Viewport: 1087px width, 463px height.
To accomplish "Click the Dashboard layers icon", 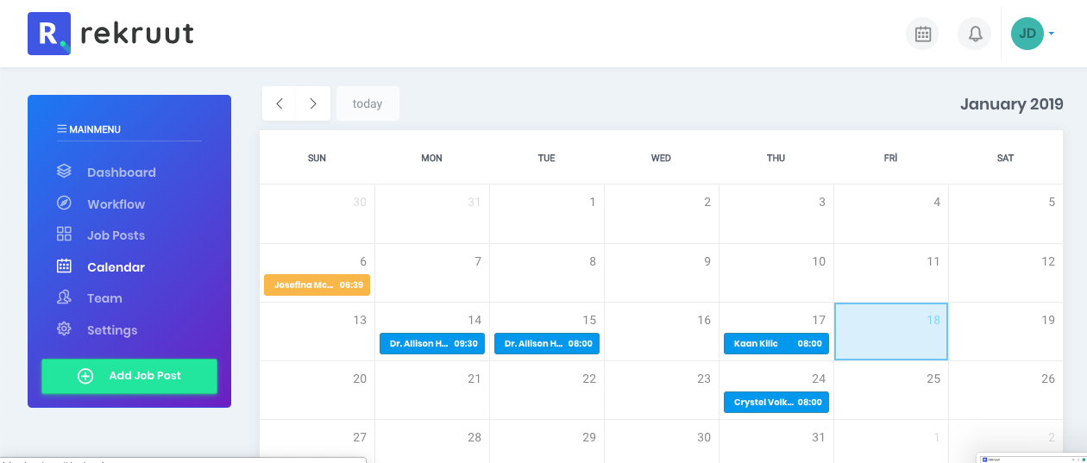I will pyautogui.click(x=64, y=172).
